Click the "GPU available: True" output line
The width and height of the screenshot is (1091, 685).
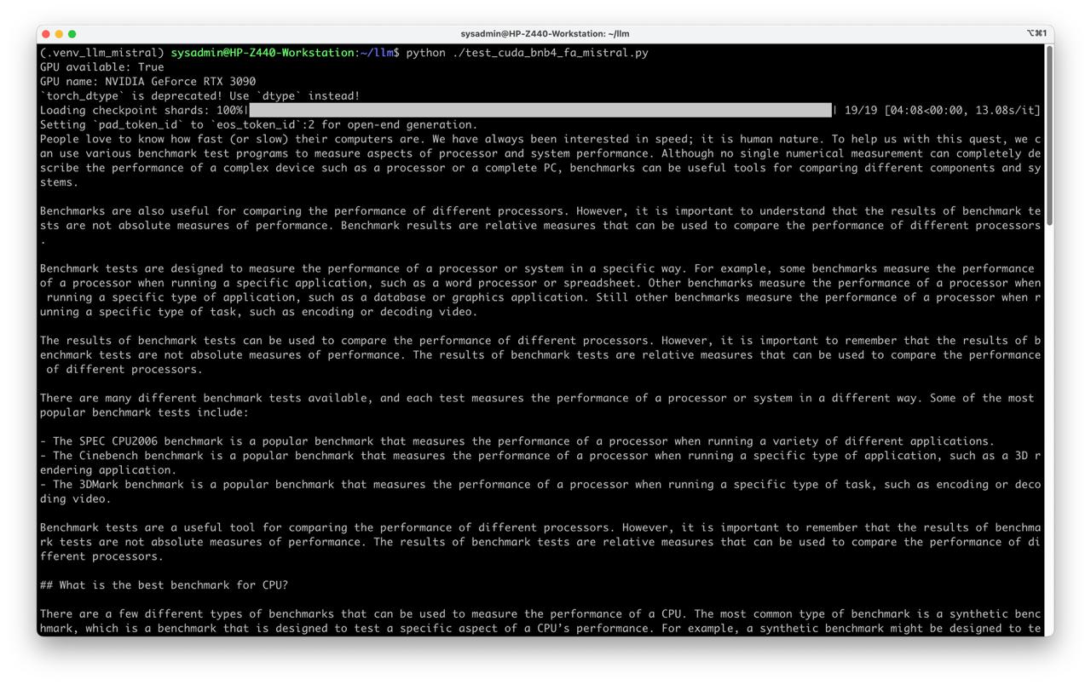[x=101, y=67]
